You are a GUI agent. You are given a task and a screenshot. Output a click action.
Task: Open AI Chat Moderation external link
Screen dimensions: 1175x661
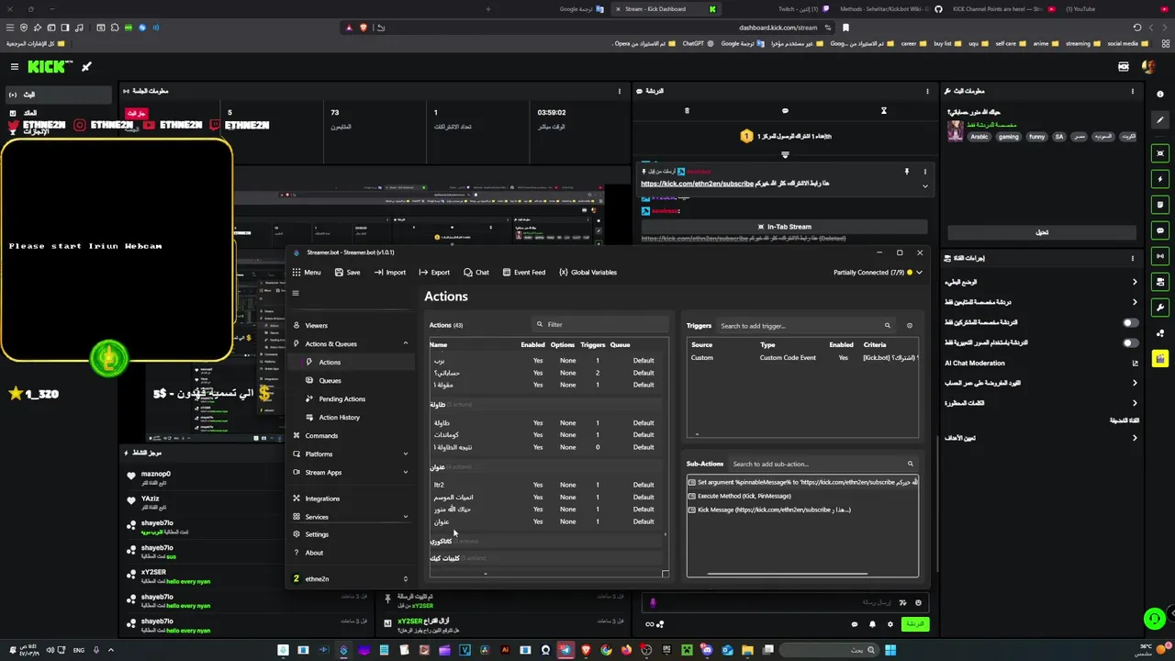[1135, 363]
